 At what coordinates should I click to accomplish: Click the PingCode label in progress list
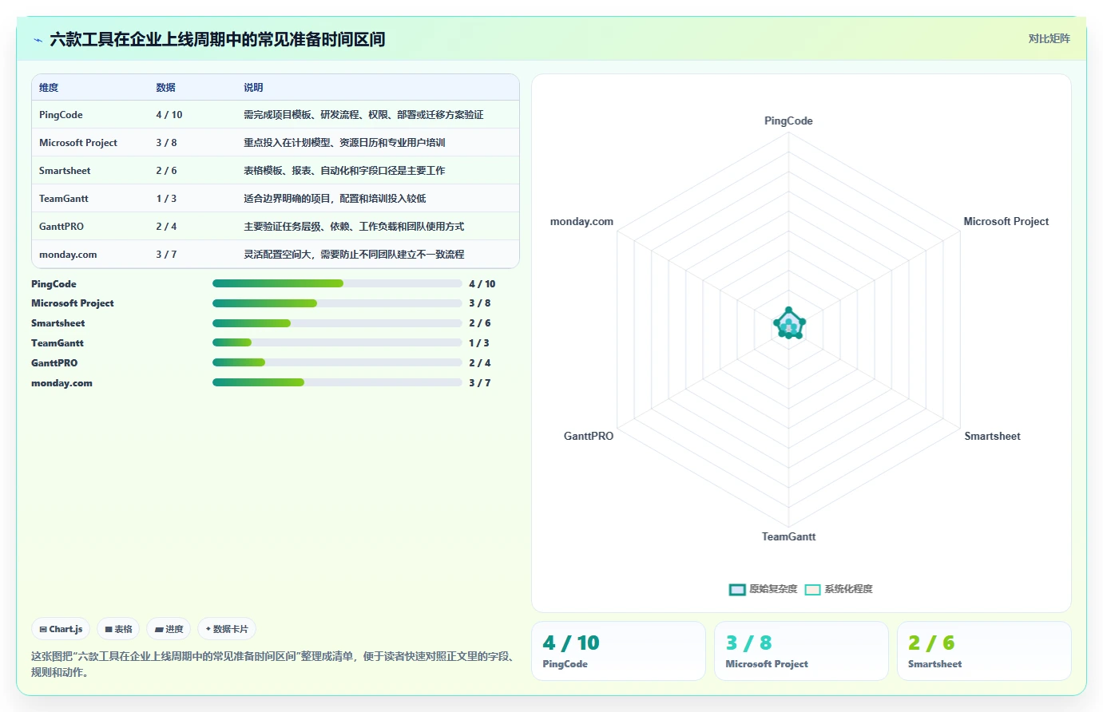(54, 284)
